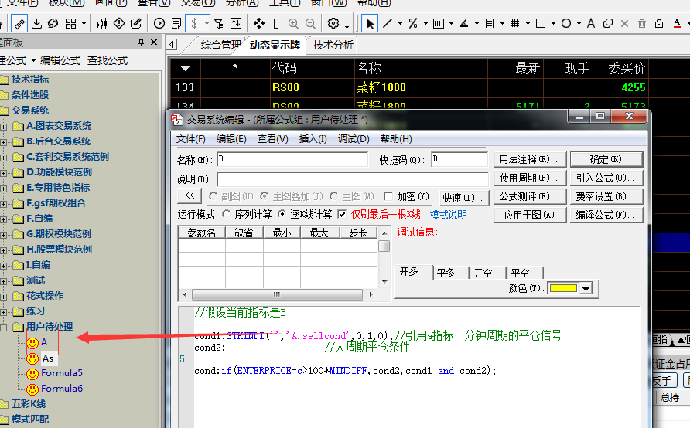Click the four-way move arrows icon

tap(258, 23)
